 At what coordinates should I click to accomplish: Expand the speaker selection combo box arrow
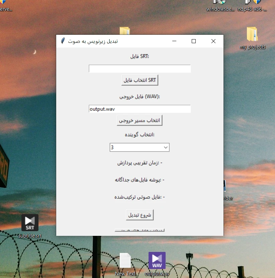click(165, 148)
